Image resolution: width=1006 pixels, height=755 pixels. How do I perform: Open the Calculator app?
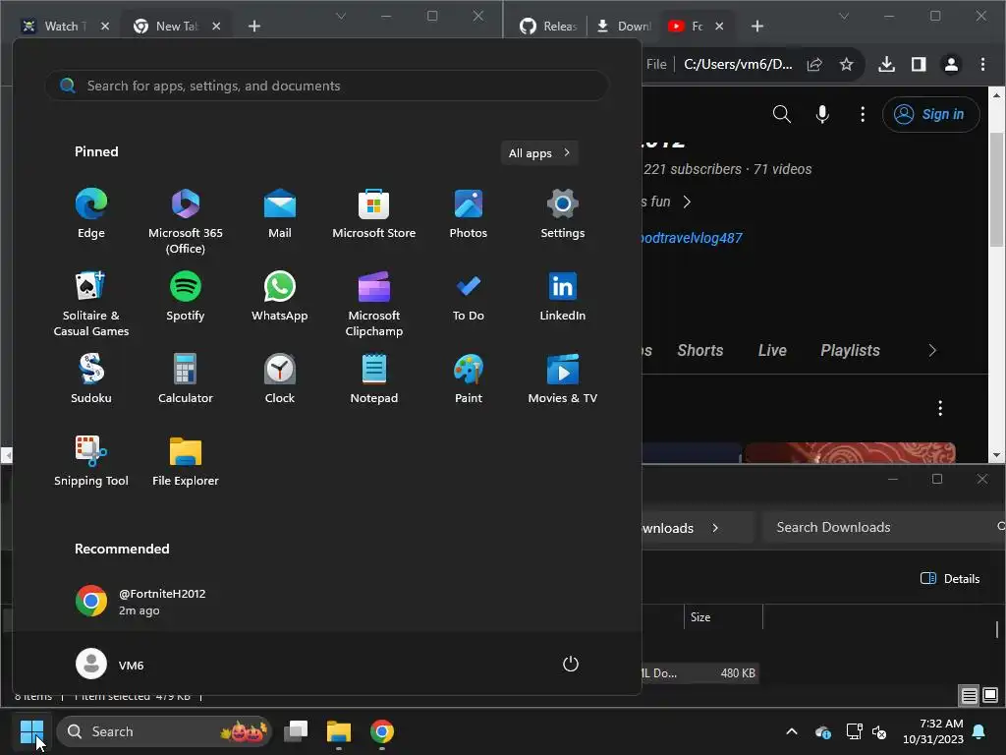point(186,378)
